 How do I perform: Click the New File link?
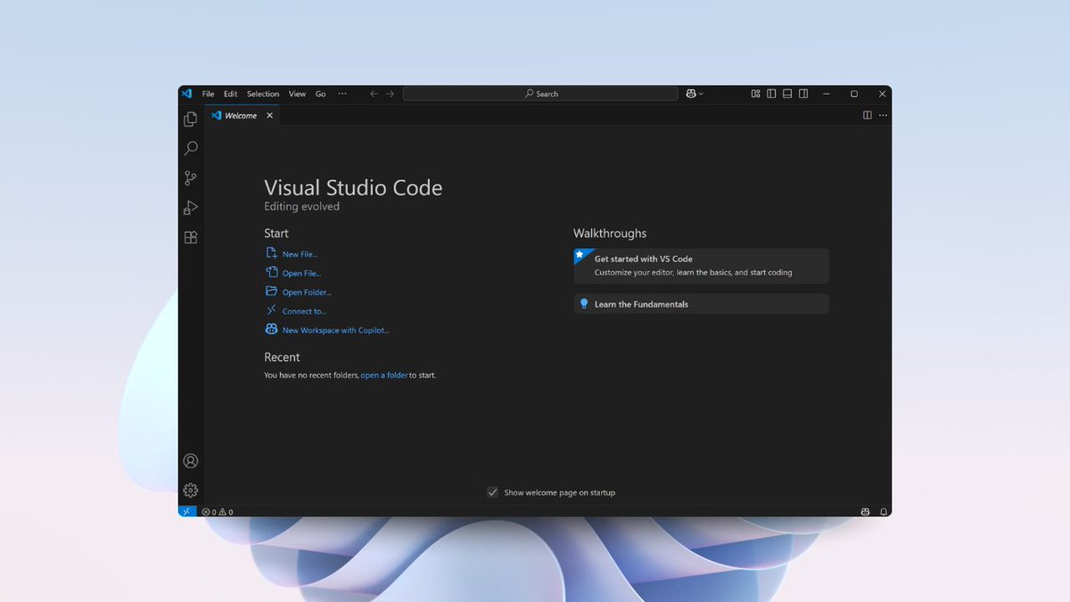click(x=300, y=254)
